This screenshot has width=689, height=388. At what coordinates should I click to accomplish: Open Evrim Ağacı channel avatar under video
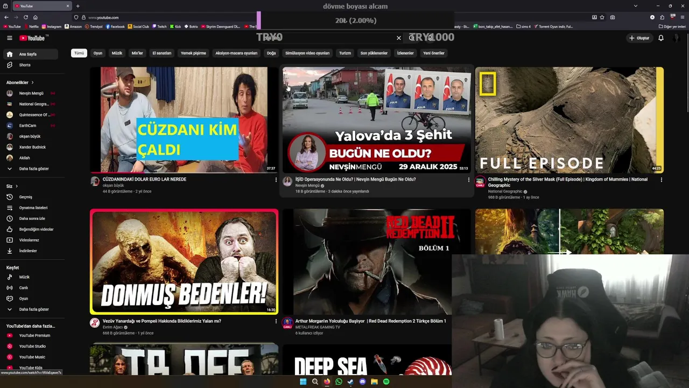[95, 323]
